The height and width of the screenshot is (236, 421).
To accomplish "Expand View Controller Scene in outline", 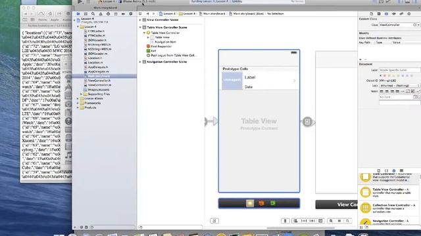I will 140,20.
